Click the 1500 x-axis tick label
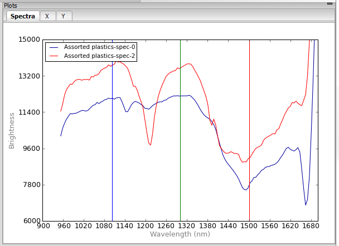The image size is (339, 246). (249, 226)
